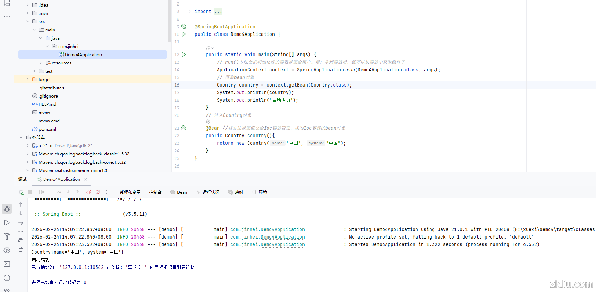Screen dimensions: 596x292
Task: Open the Terminal tool window
Action: pyautogui.click(x=7, y=264)
